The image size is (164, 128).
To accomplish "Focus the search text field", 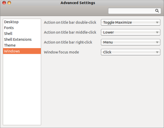I will [134, 11].
